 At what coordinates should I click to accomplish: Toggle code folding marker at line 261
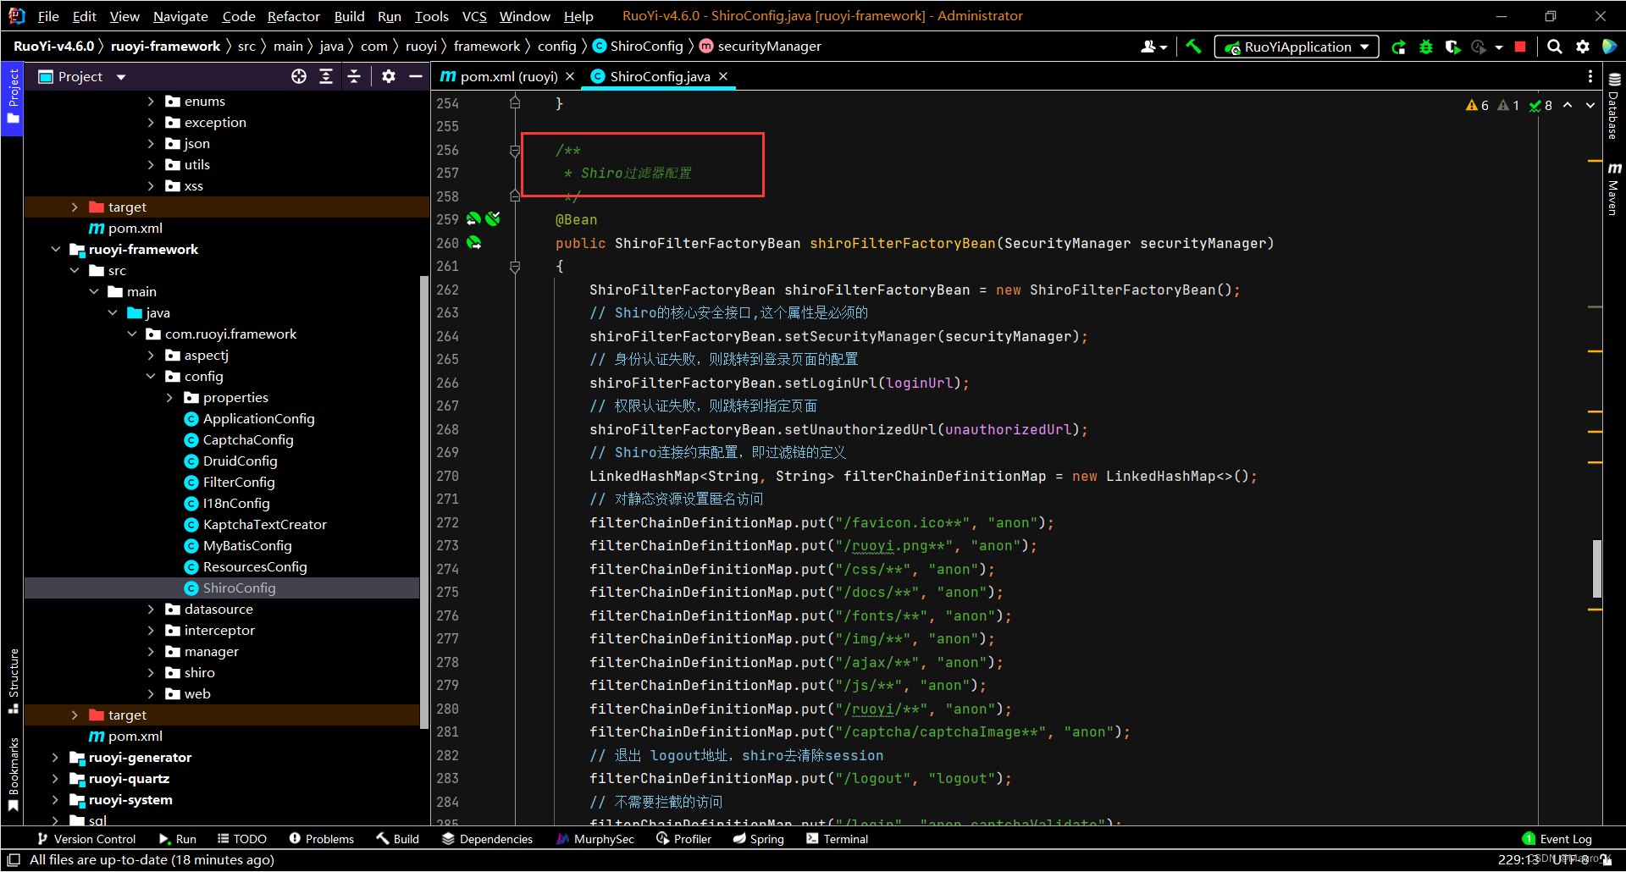point(515,267)
